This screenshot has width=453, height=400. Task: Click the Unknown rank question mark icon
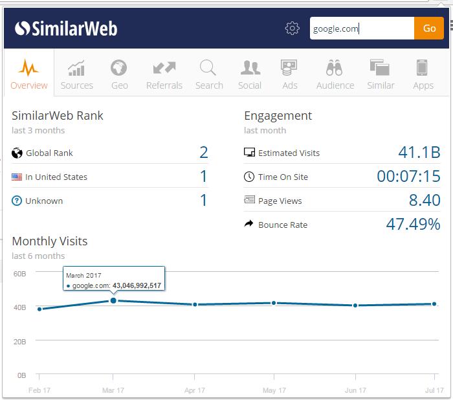click(x=17, y=201)
